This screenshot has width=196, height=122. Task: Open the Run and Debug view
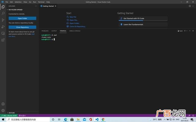(x=3, y=27)
